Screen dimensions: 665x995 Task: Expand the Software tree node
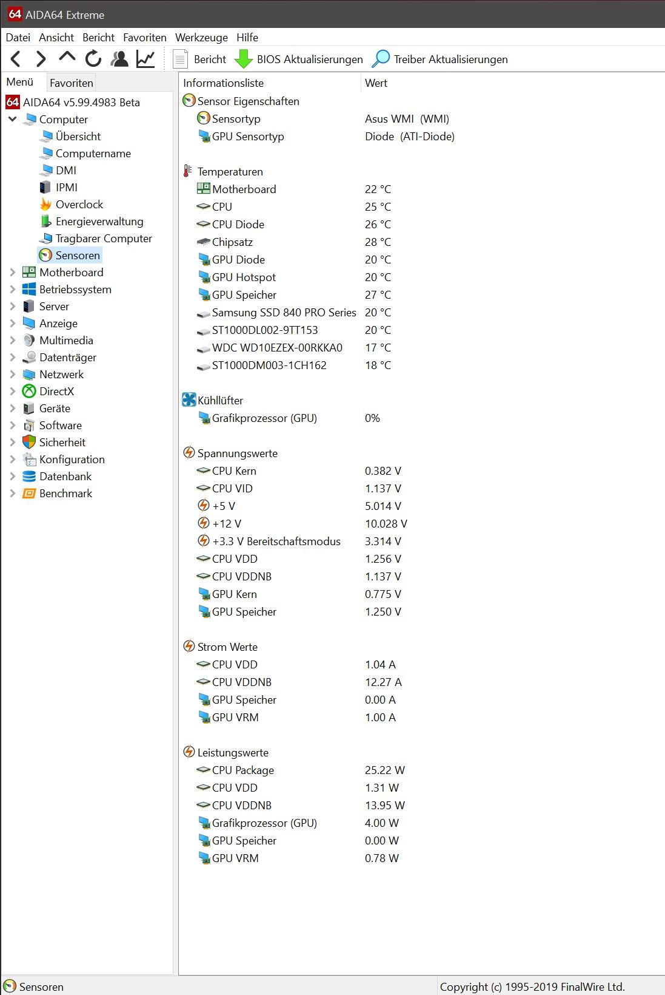click(12, 426)
